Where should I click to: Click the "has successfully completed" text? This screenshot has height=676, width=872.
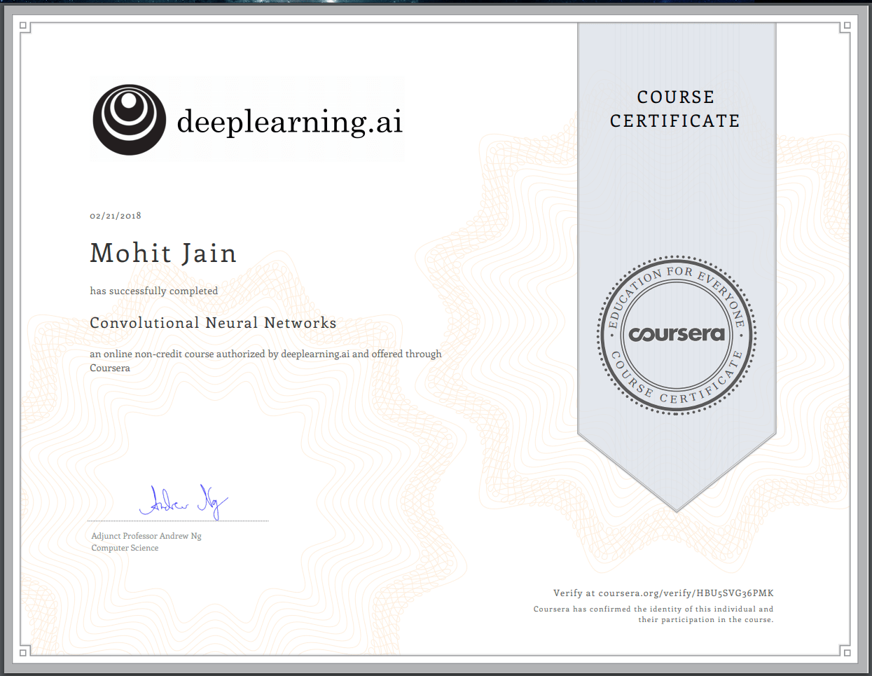pyautogui.click(x=153, y=291)
